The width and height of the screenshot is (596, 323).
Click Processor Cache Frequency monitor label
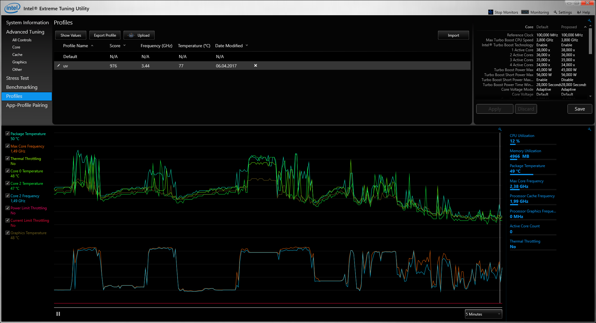[x=532, y=196]
